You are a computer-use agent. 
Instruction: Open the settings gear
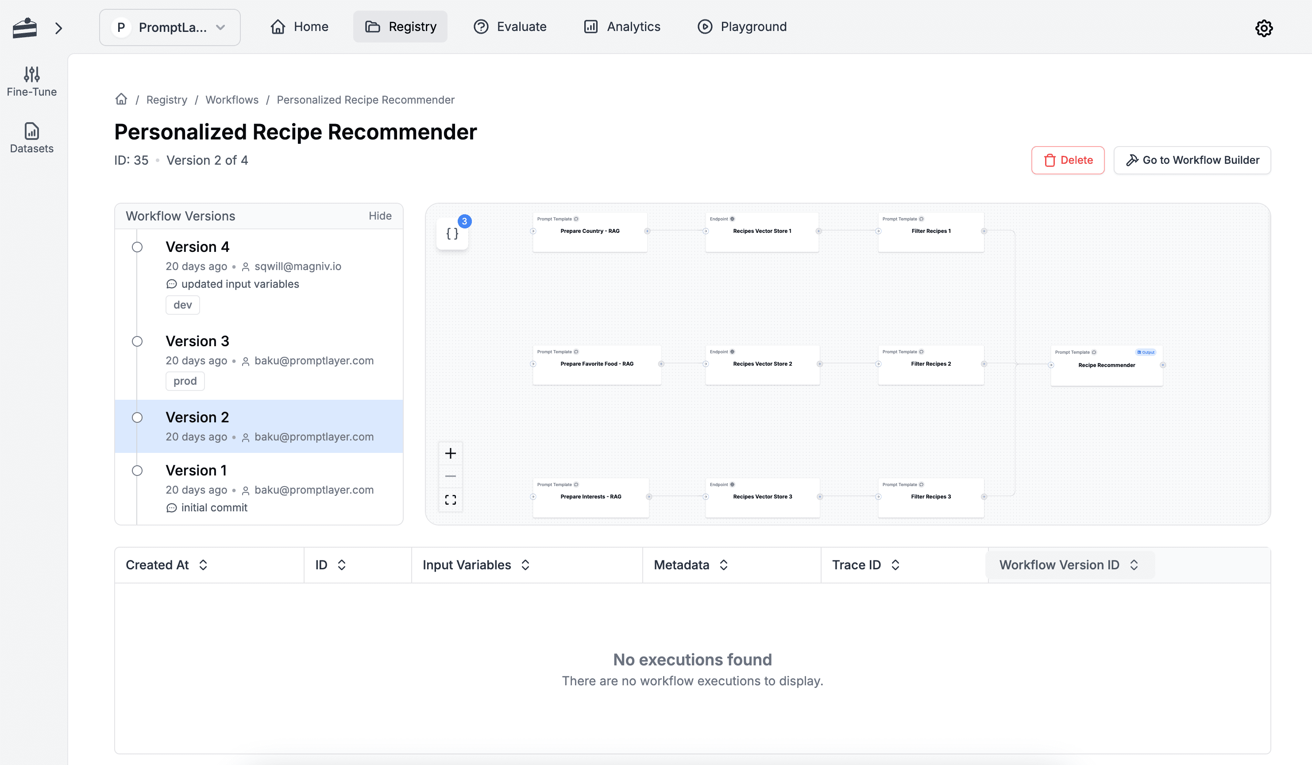[1264, 28]
